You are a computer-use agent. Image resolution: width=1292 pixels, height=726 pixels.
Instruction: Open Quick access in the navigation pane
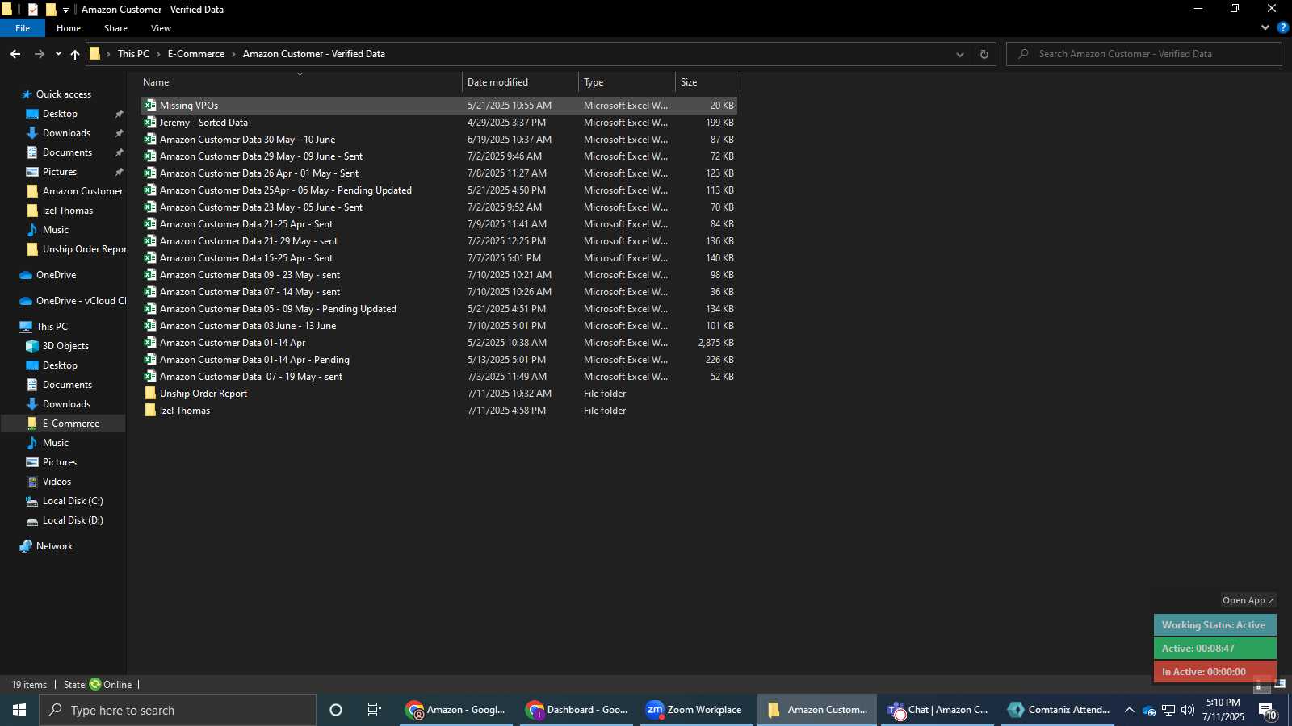pyautogui.click(x=64, y=94)
